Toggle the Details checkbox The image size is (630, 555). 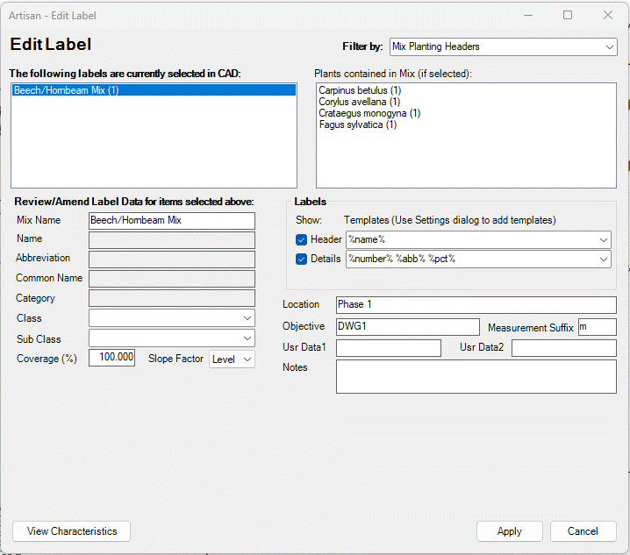click(x=302, y=259)
